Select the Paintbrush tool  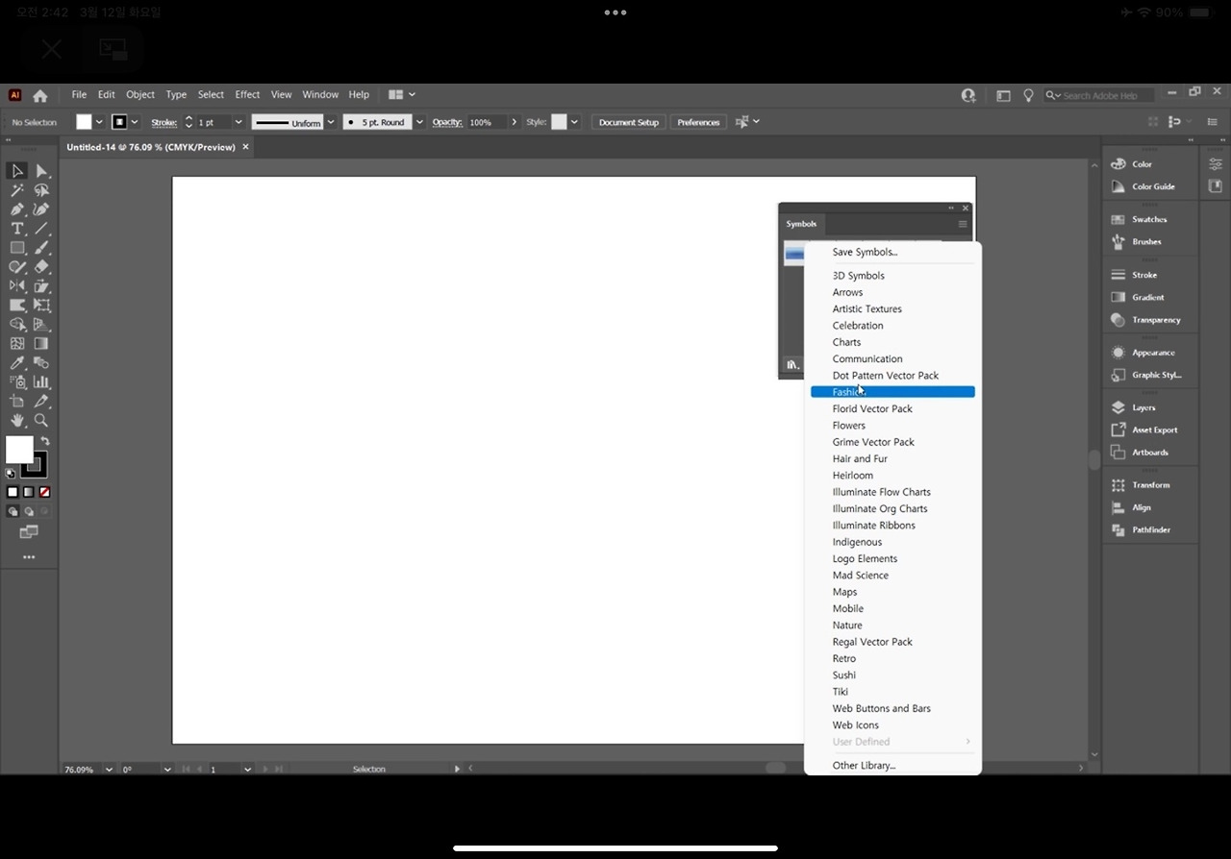click(x=41, y=248)
